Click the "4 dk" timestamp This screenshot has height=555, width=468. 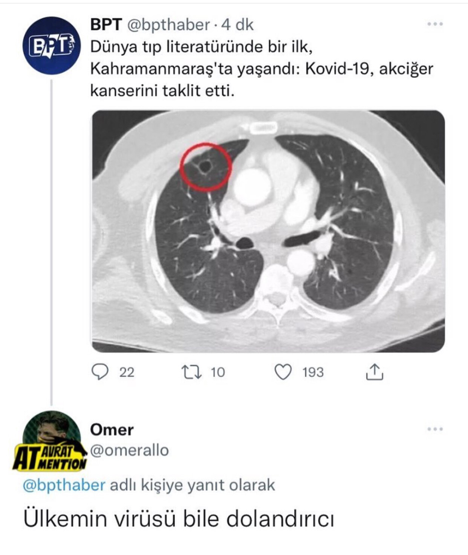pos(237,25)
